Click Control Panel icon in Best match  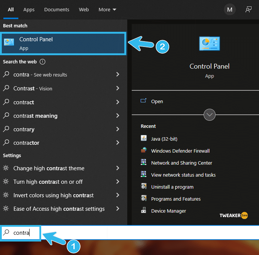click(9, 42)
